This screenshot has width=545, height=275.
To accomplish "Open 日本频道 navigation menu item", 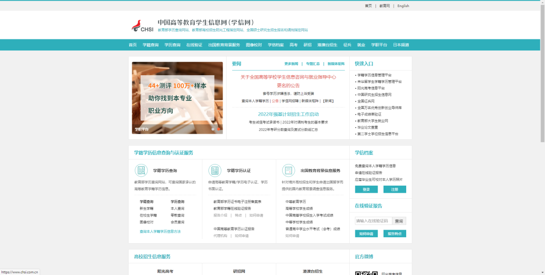I will point(401,45).
